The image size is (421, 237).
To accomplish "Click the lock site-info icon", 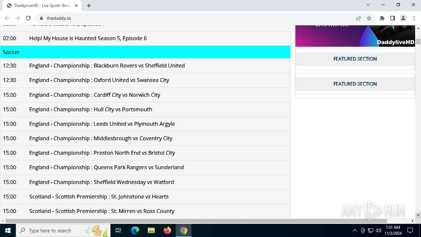I will [x=41, y=18].
